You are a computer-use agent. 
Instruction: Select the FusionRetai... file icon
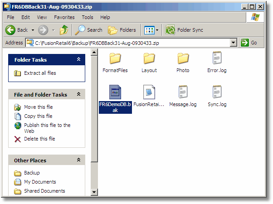coord(149,92)
